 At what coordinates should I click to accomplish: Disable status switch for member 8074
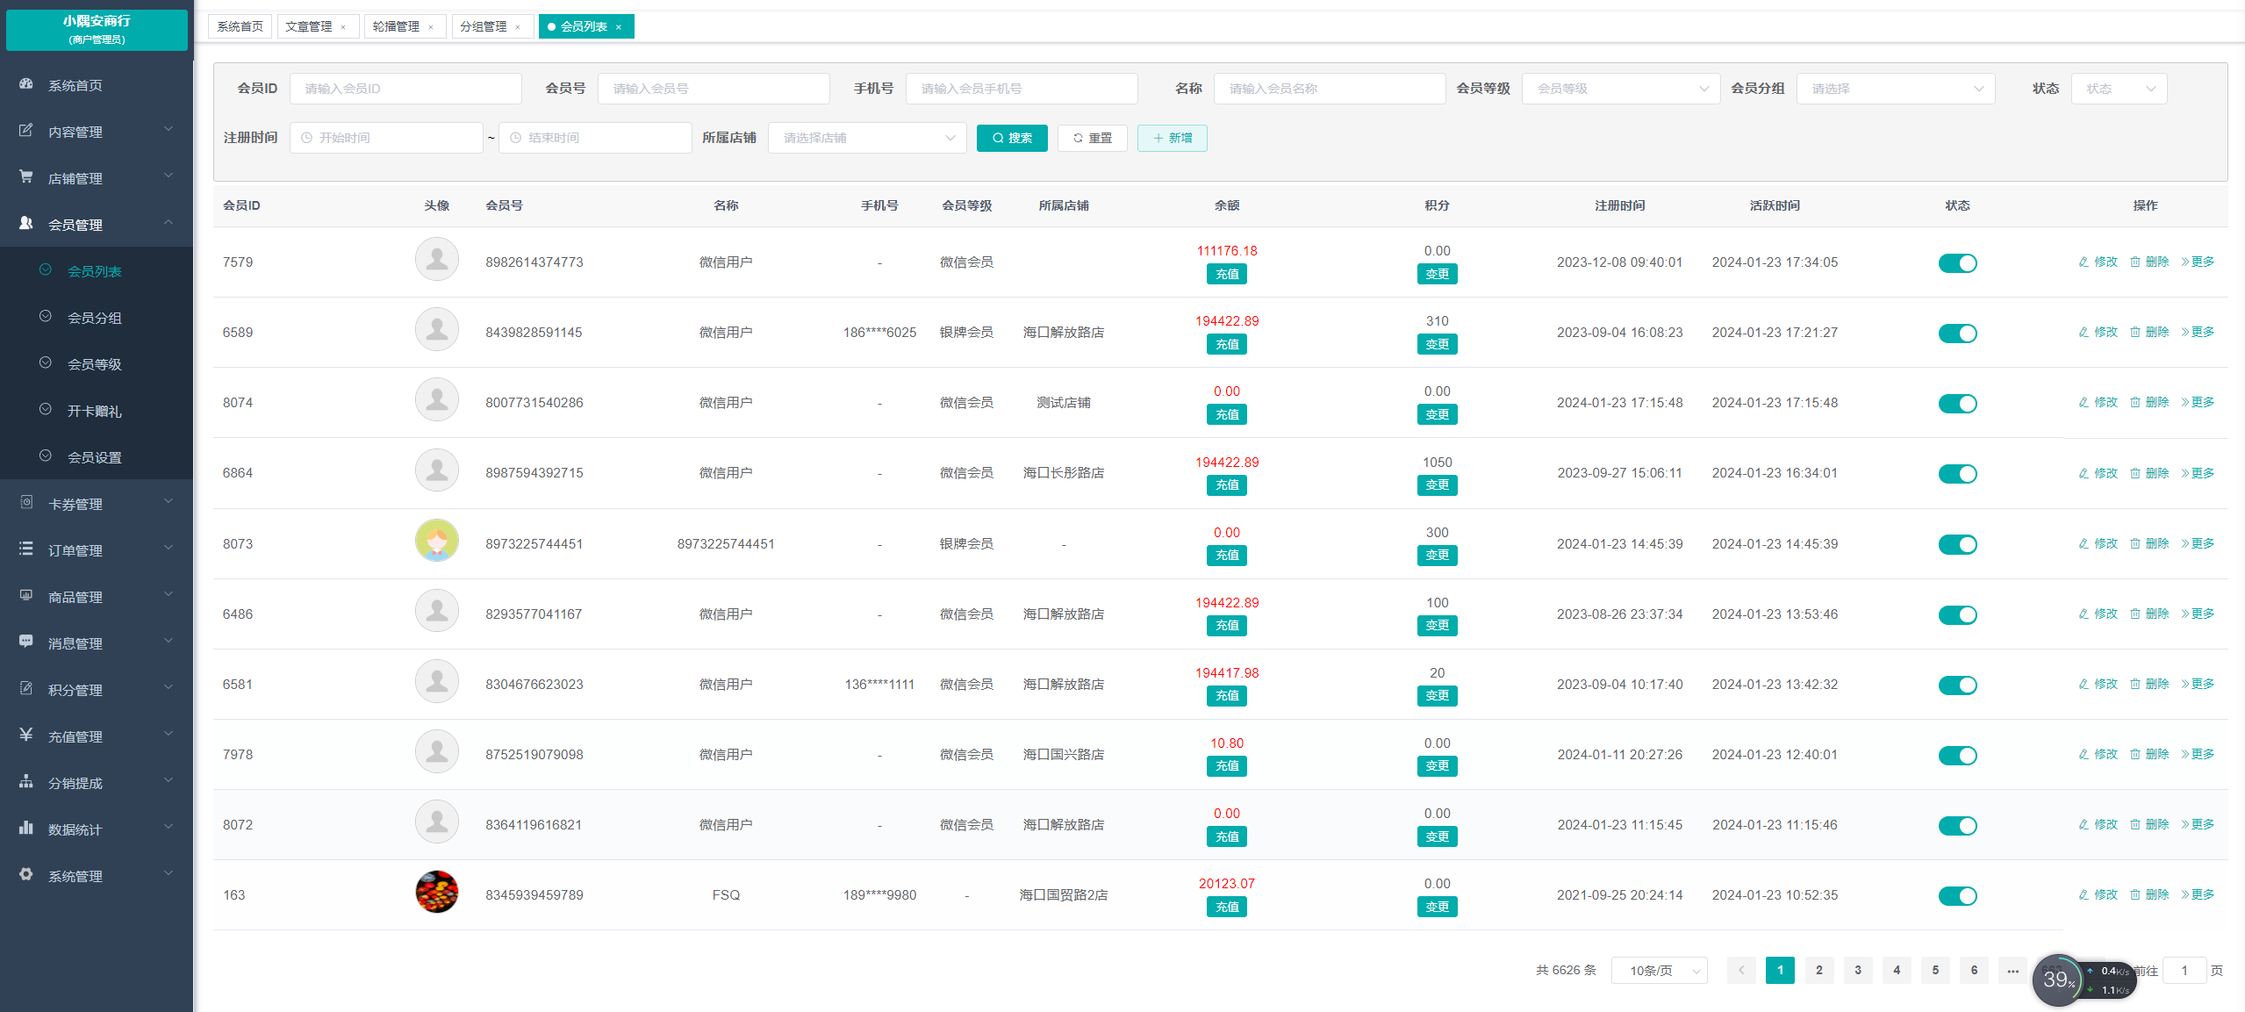click(1957, 404)
